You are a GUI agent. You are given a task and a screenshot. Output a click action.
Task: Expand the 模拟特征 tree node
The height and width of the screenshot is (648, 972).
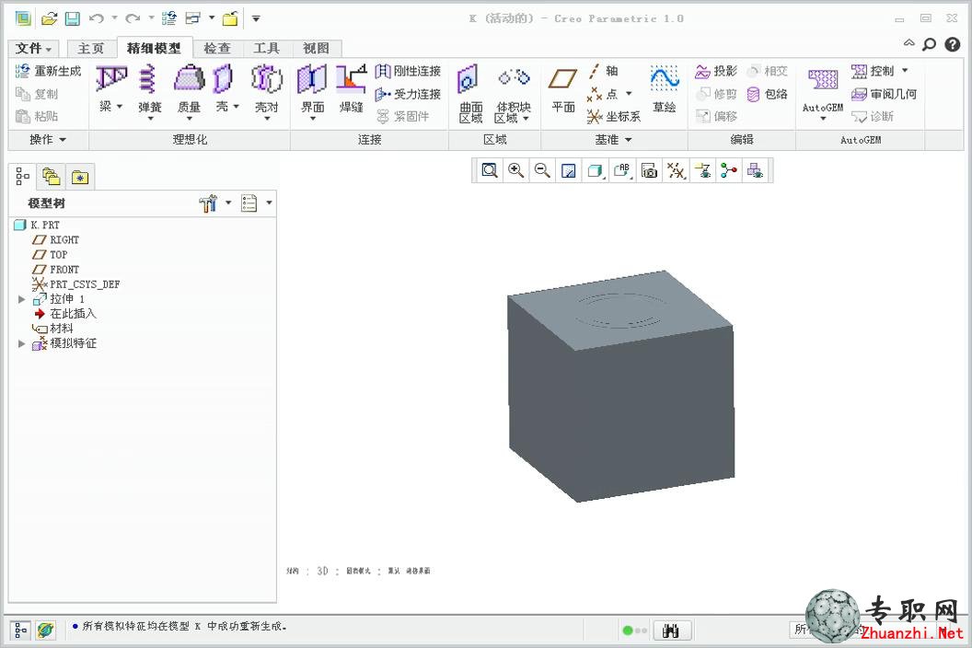click(x=22, y=343)
